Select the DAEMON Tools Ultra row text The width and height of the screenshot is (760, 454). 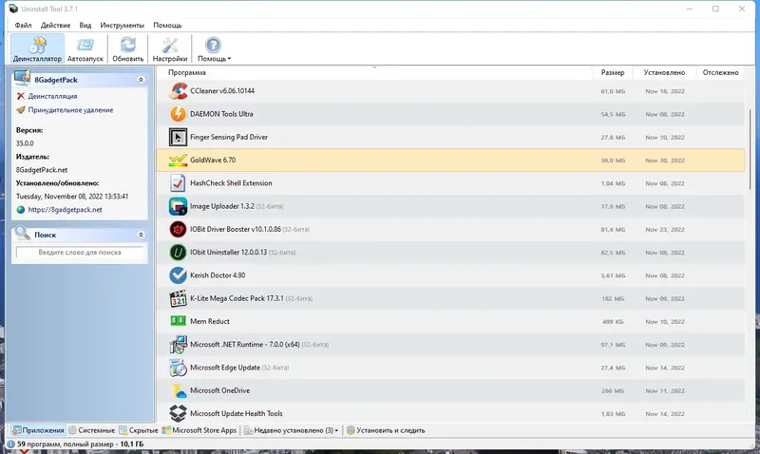point(221,114)
